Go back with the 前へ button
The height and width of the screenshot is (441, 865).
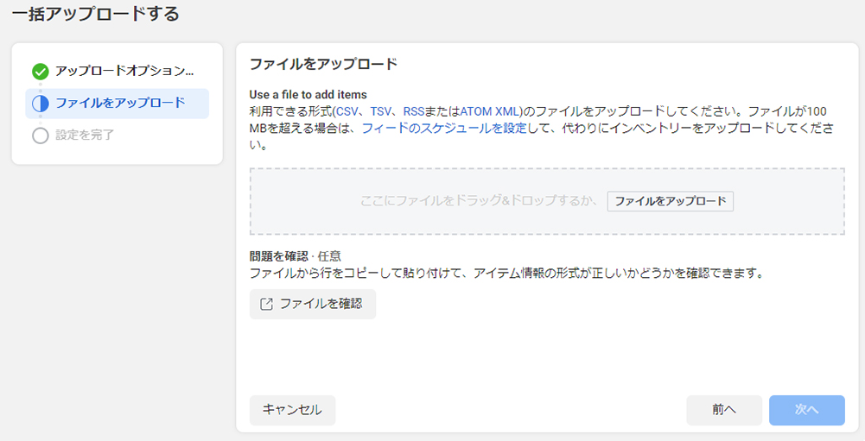[724, 410]
